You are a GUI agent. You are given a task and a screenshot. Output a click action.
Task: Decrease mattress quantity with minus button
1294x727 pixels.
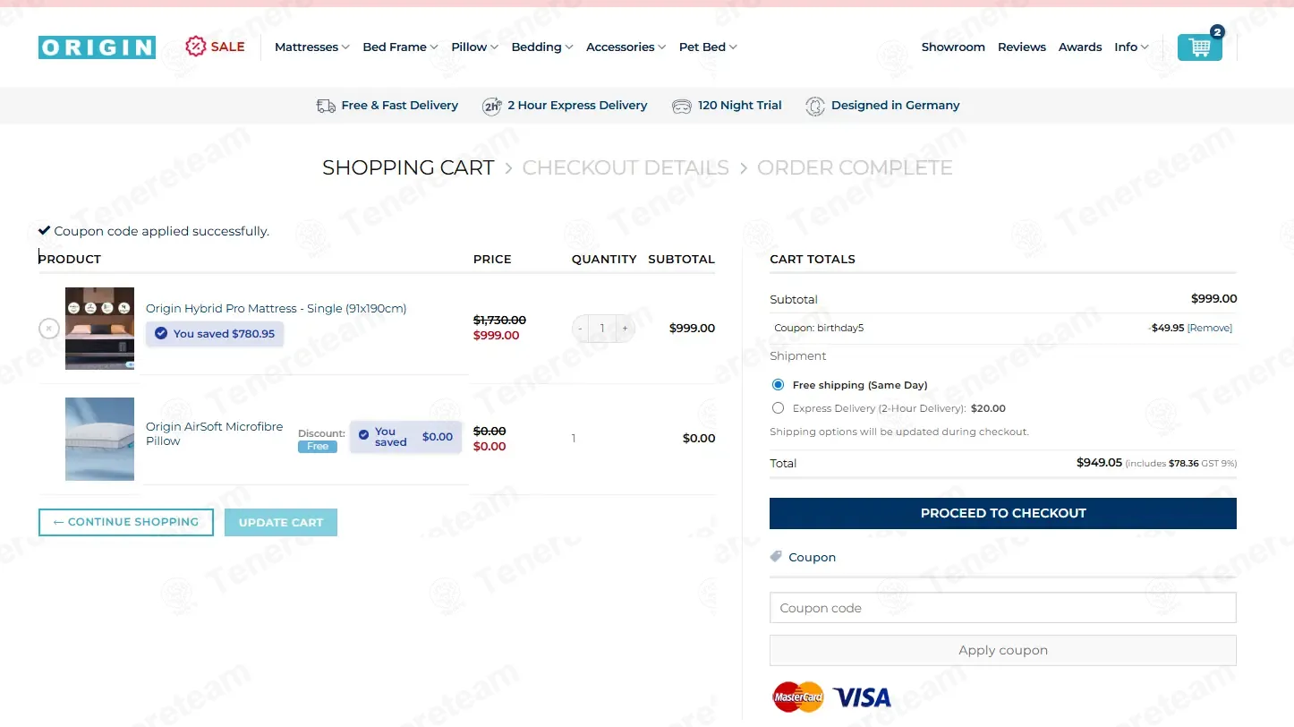[x=580, y=329]
